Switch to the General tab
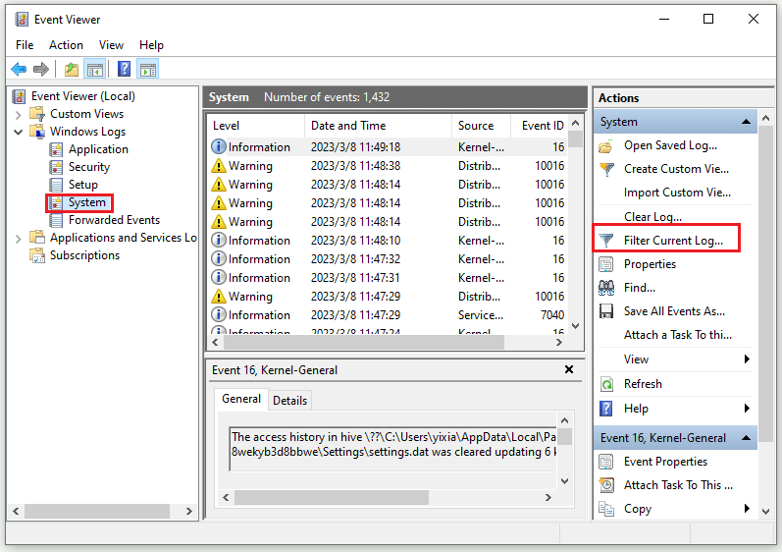The width and height of the screenshot is (782, 552). coord(241,399)
